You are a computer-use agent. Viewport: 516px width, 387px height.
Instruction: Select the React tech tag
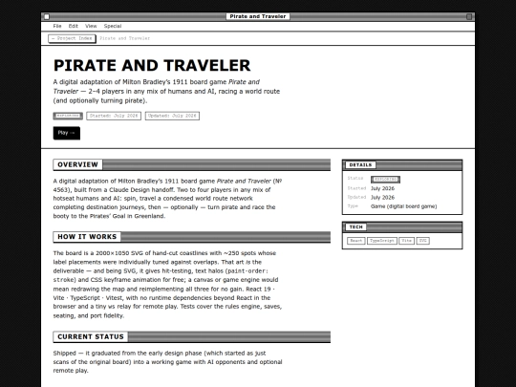click(356, 241)
